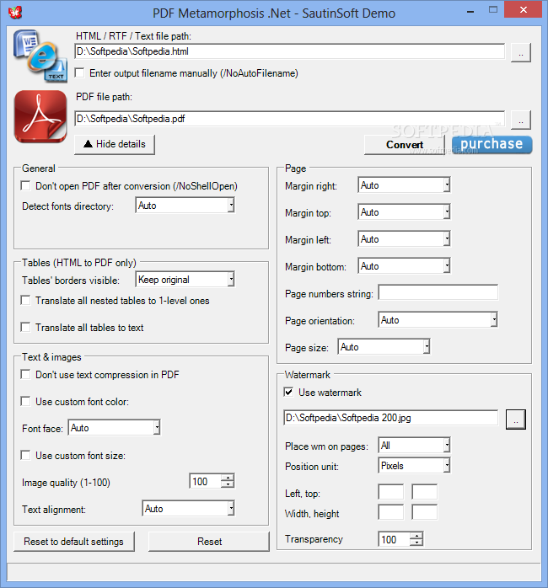This screenshot has width=548, height=588.
Task: Open Page orientation dropdown
Action: click(x=494, y=320)
